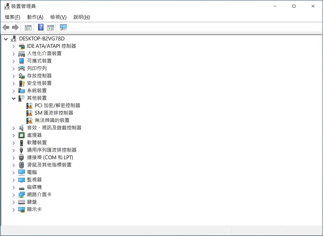Click the PCI 加密/解密控制器 warning device icon
The image size is (323, 236).
(29, 106)
